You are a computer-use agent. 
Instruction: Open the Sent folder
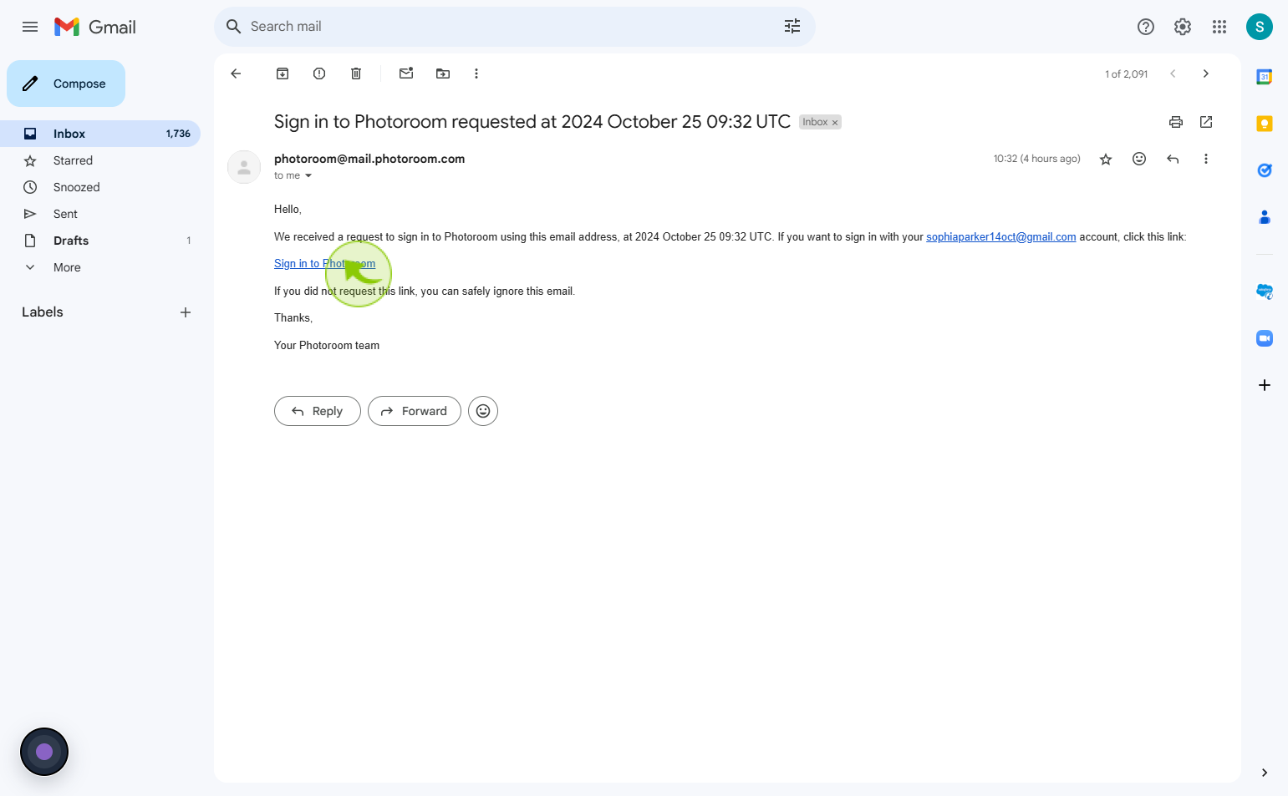65,214
